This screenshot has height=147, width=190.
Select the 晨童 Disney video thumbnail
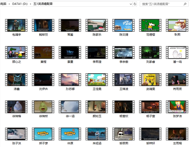pyautogui.click(x=70, y=52)
